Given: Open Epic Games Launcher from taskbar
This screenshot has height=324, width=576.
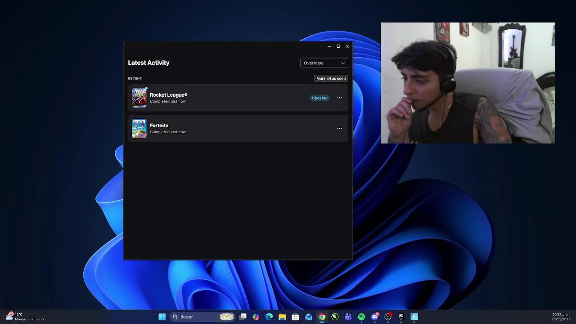Looking at the screenshot, I should (401, 317).
